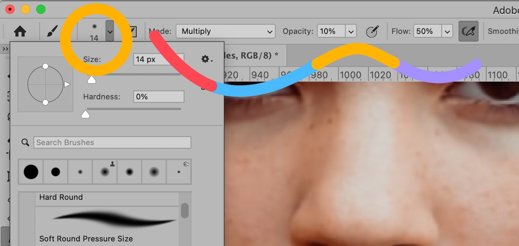Disable the airbrush-style build-up button
519x246 pixels.
[x=468, y=31]
